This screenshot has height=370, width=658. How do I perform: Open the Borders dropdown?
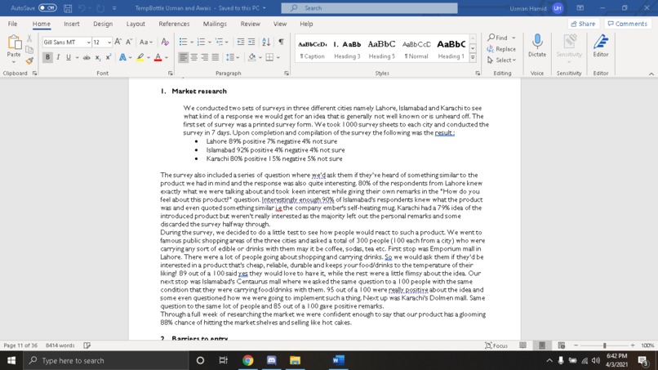pos(278,57)
